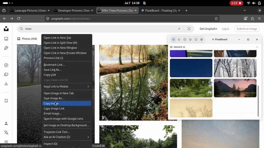Open the Downloads icon in Unsplash sidebar
Image resolution: width=264 pixels, height=148 pixels.
[x=6, y=84]
